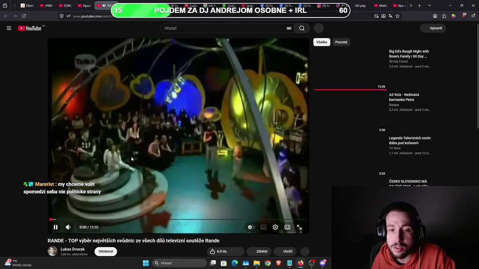Click the TV Nova channel name

tap(395, 148)
